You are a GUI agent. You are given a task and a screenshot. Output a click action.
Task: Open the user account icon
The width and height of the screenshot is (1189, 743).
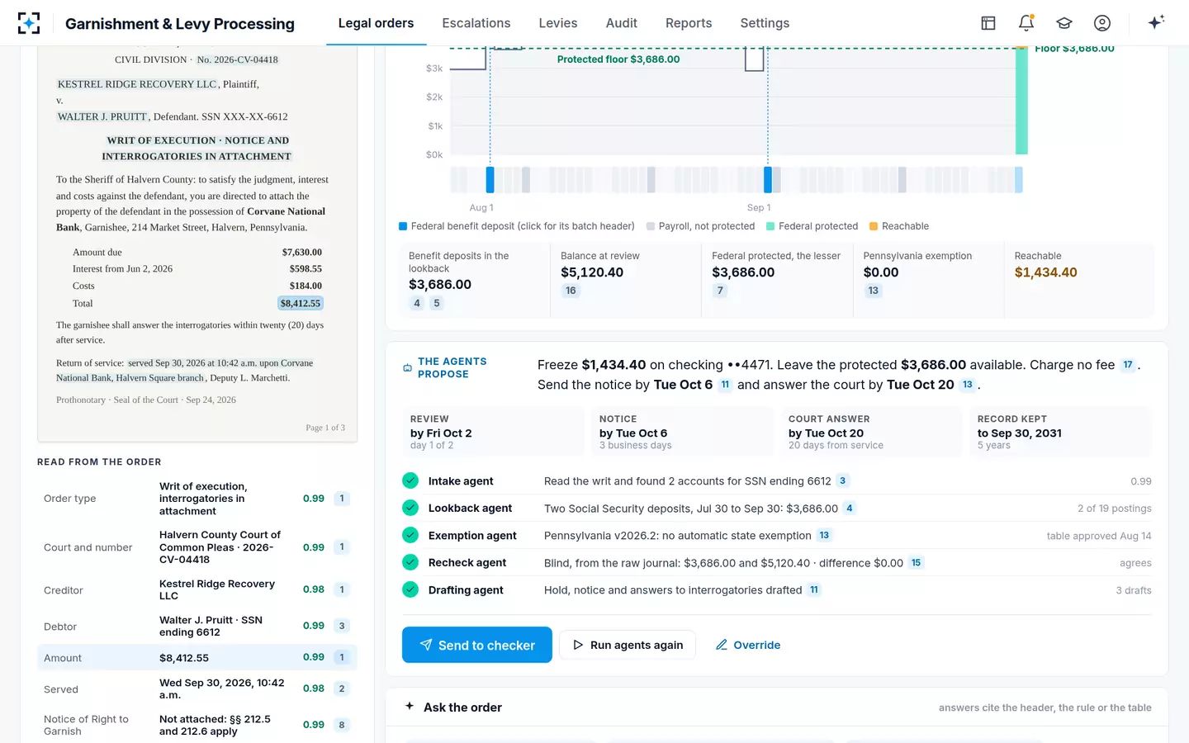tap(1102, 23)
